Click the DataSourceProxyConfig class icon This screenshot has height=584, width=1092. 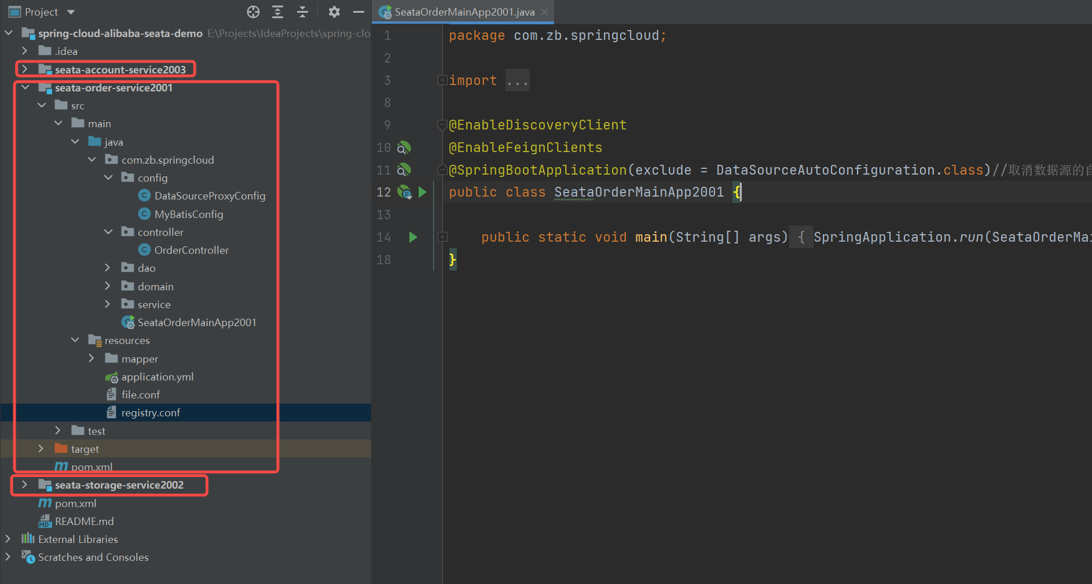tap(145, 196)
